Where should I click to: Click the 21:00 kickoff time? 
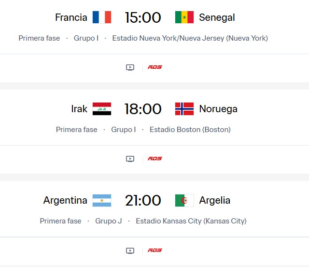[143, 200]
